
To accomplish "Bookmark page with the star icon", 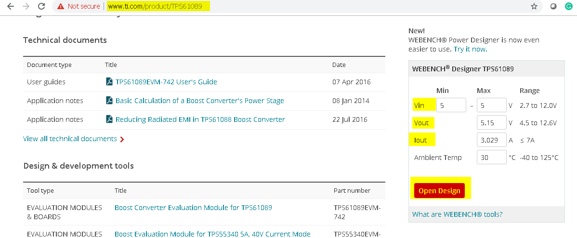I will pos(534,6).
